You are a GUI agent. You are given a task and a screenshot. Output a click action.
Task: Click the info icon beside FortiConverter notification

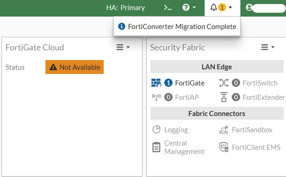pyautogui.click(x=121, y=27)
